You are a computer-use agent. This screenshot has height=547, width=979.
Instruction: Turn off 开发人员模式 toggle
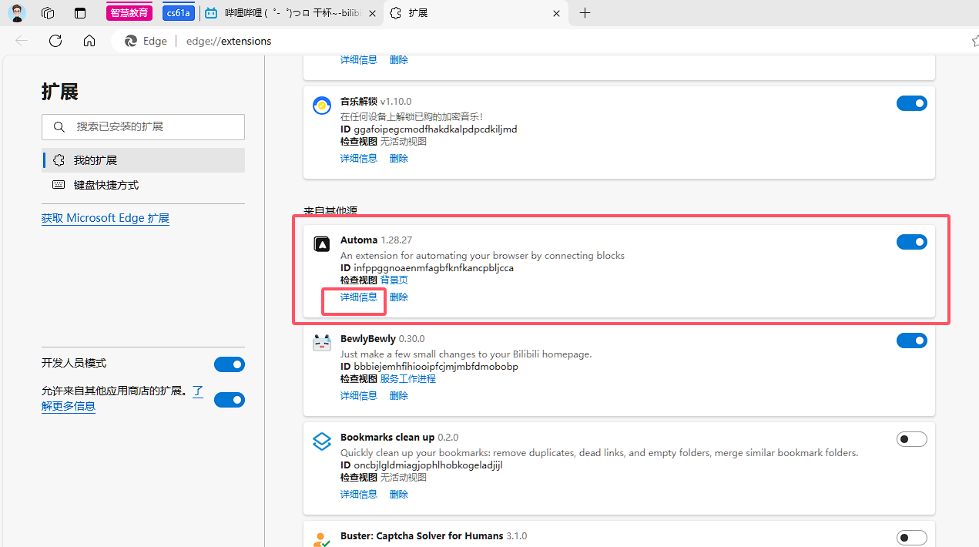tap(230, 364)
